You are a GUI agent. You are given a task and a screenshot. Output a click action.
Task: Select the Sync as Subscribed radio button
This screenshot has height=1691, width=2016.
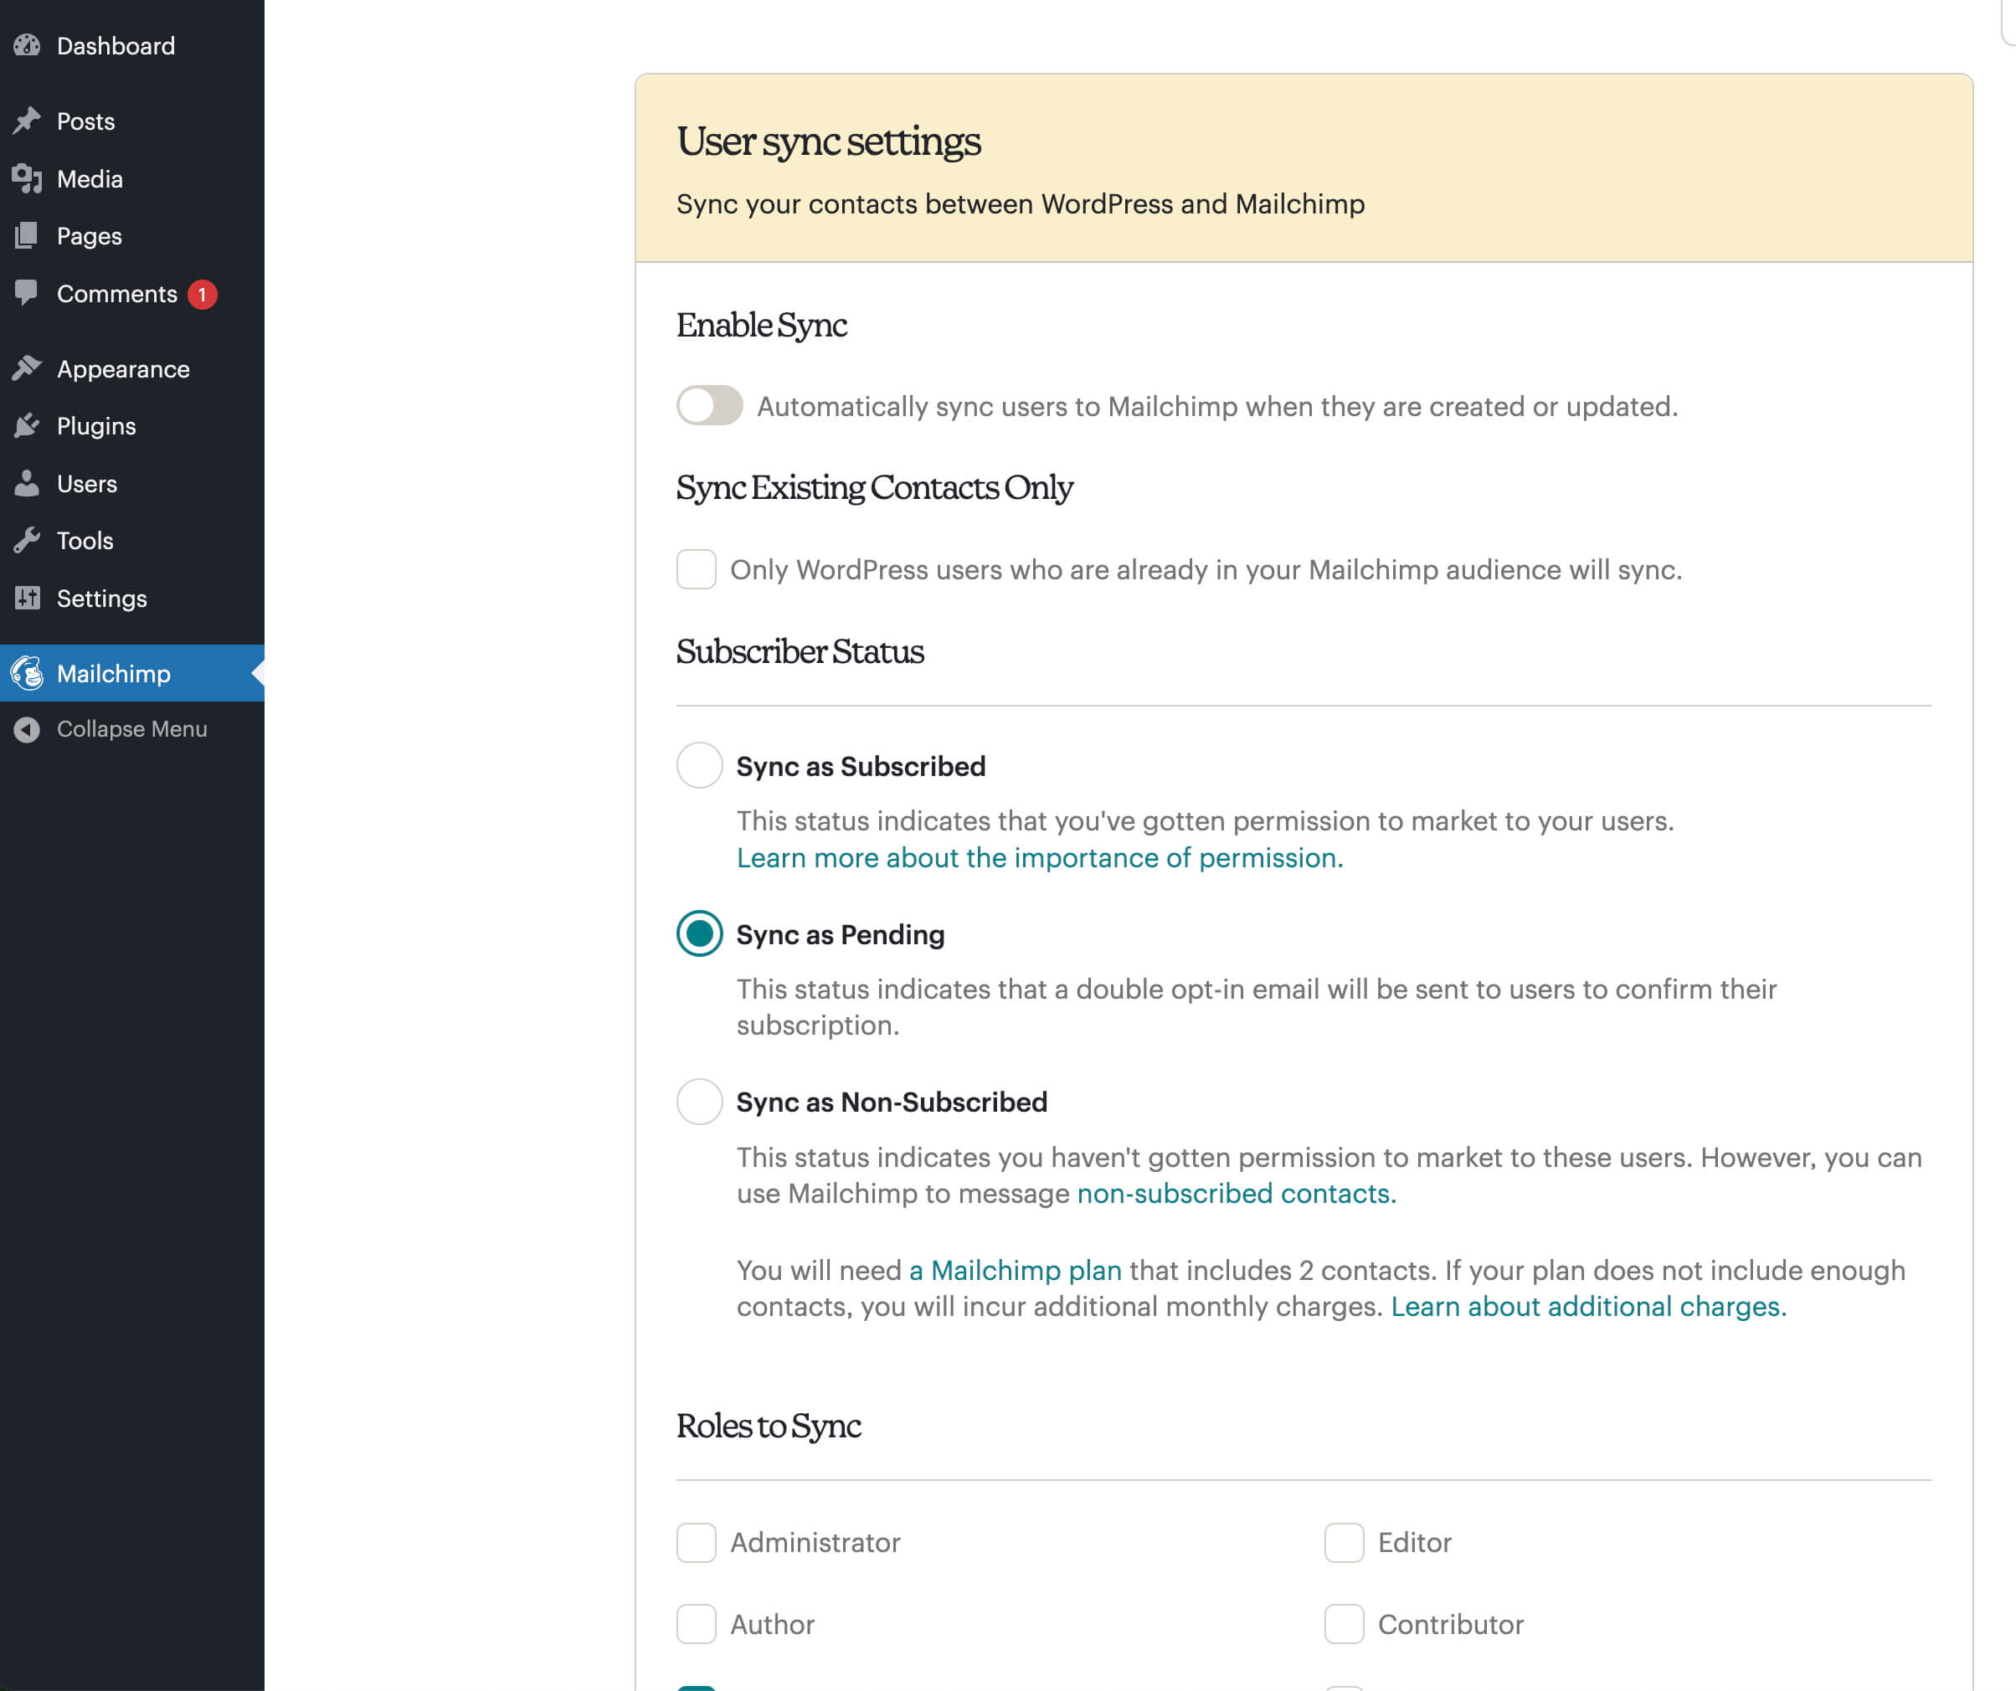(x=699, y=765)
